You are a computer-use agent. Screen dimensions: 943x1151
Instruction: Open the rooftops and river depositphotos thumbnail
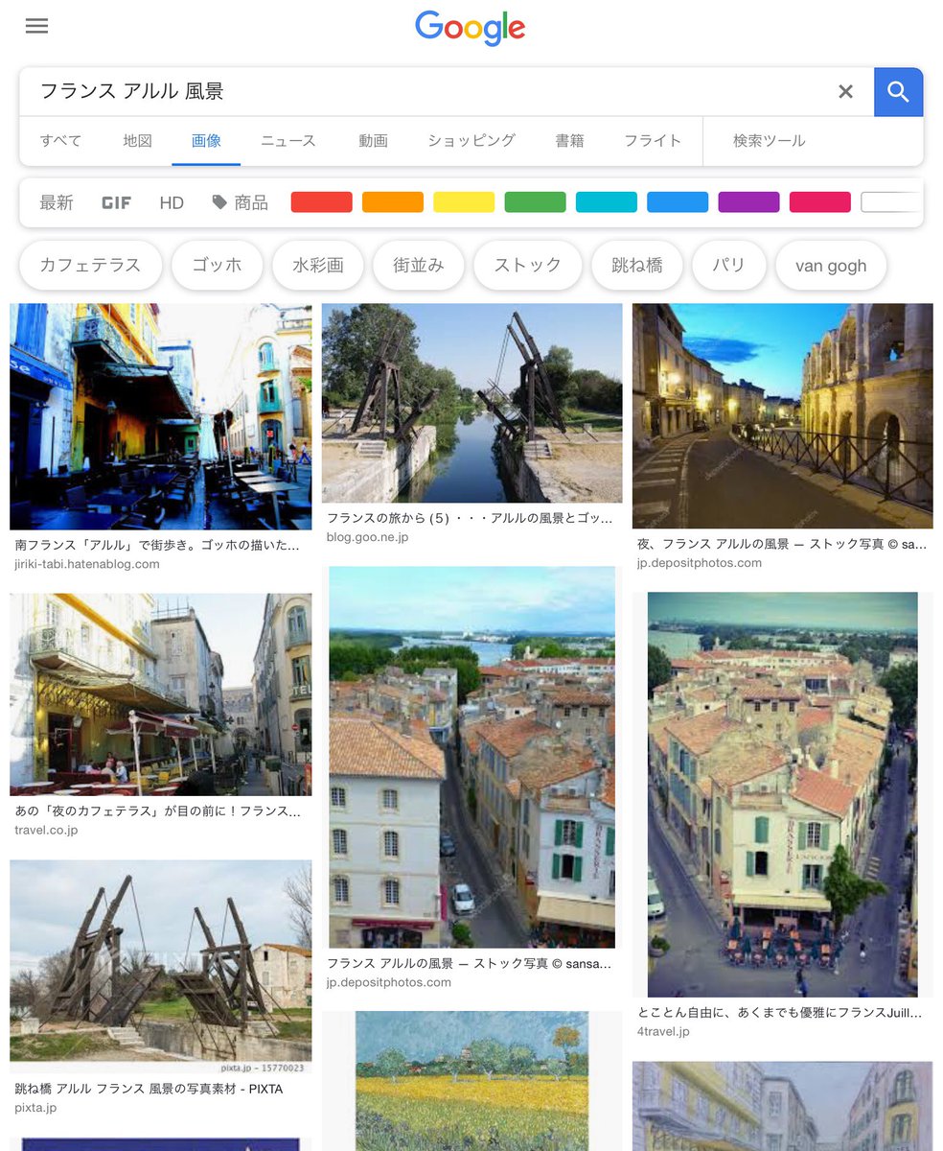click(x=471, y=757)
